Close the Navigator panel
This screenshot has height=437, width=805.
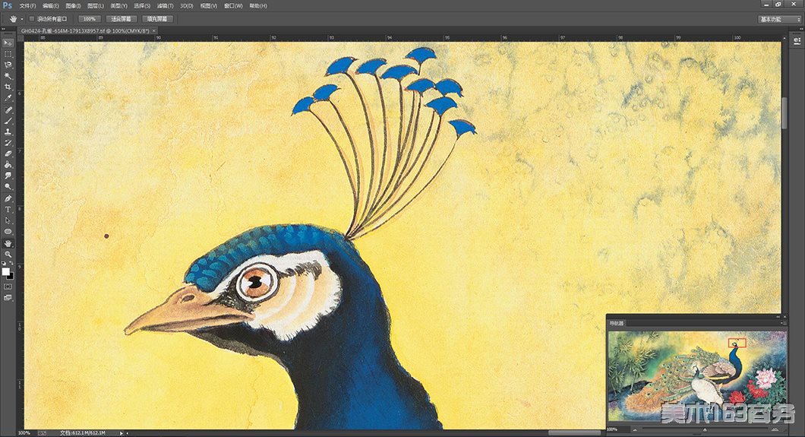[784, 317]
